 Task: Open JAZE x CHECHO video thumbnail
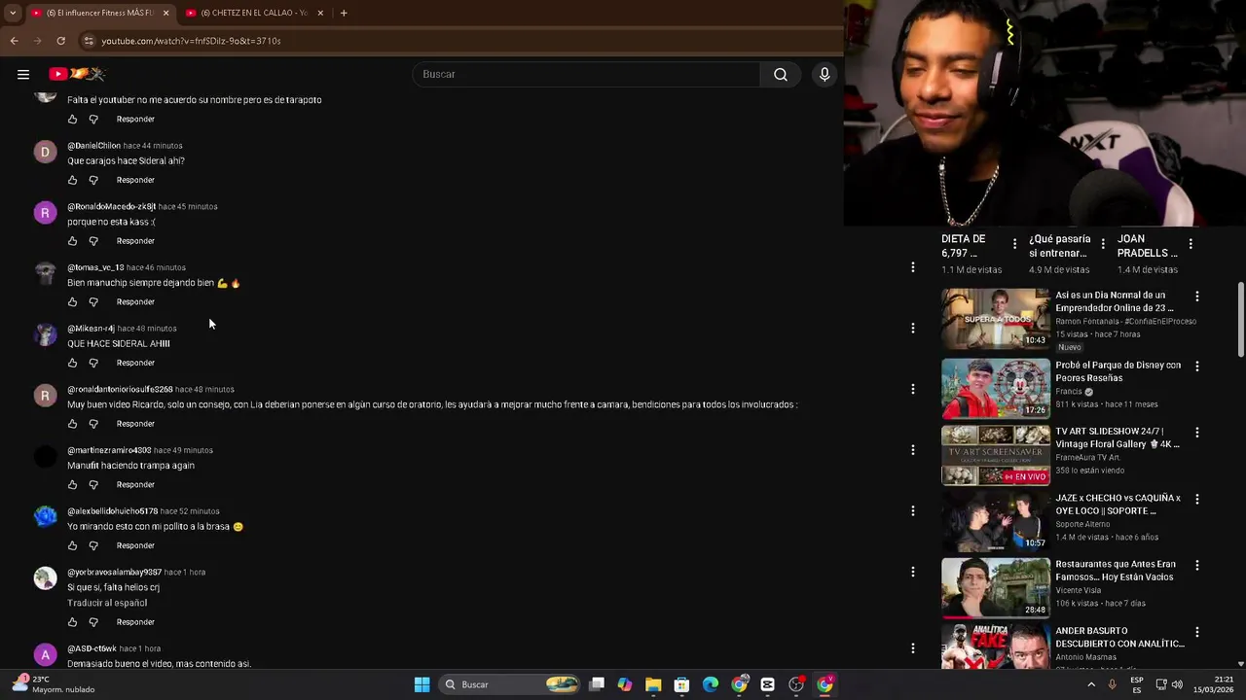pos(995,521)
